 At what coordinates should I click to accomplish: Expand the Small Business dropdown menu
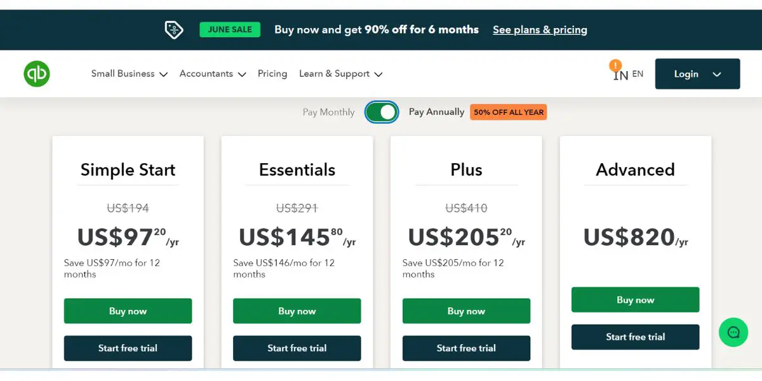tap(129, 74)
